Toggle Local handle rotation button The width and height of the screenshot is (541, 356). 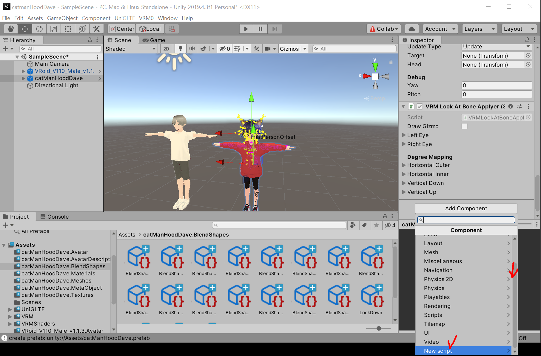150,29
